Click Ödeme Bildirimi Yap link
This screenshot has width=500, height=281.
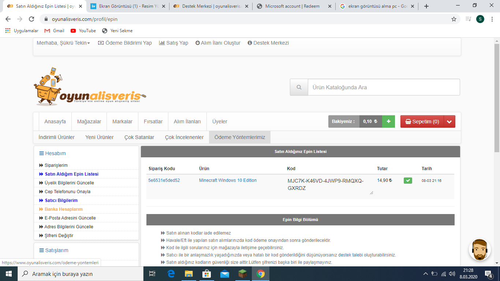(125, 43)
